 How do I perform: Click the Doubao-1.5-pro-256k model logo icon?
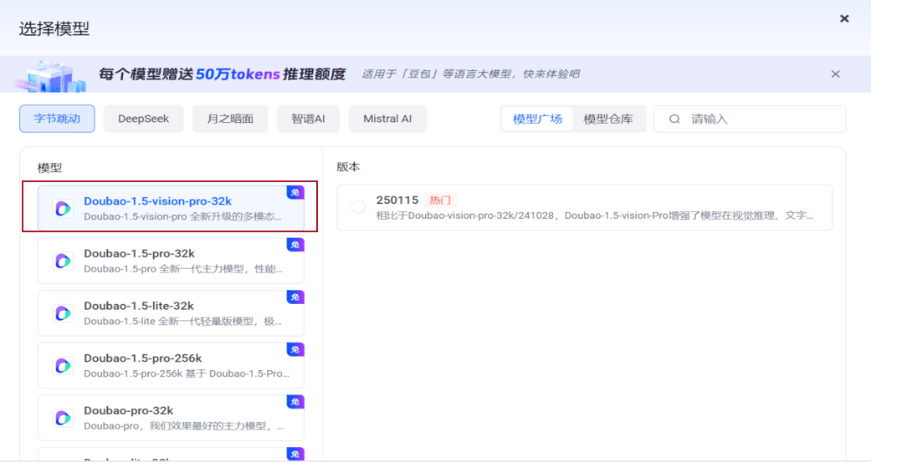tap(63, 365)
